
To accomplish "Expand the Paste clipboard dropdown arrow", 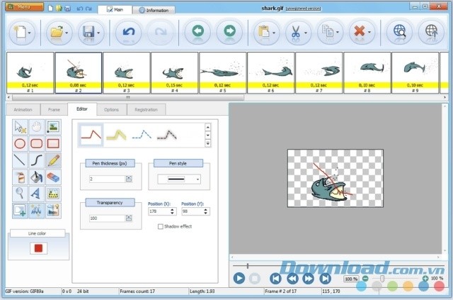I will 274,33.
